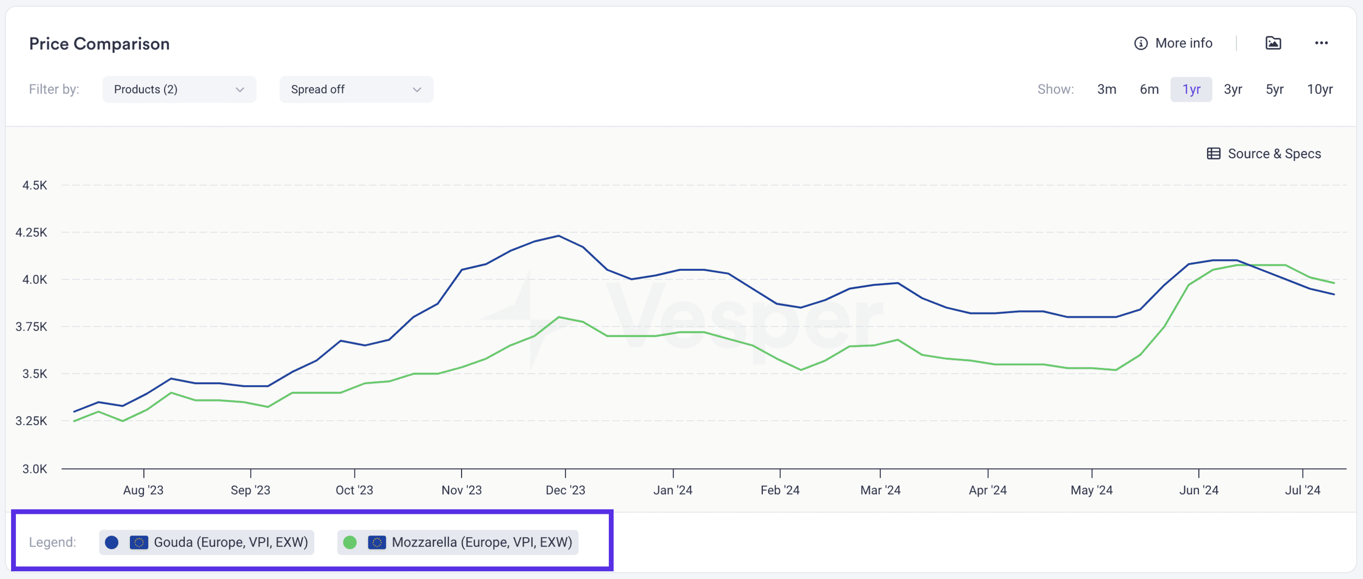Viewport: 1363px width, 579px height.
Task: Click the More info circle icon
Action: [1141, 43]
